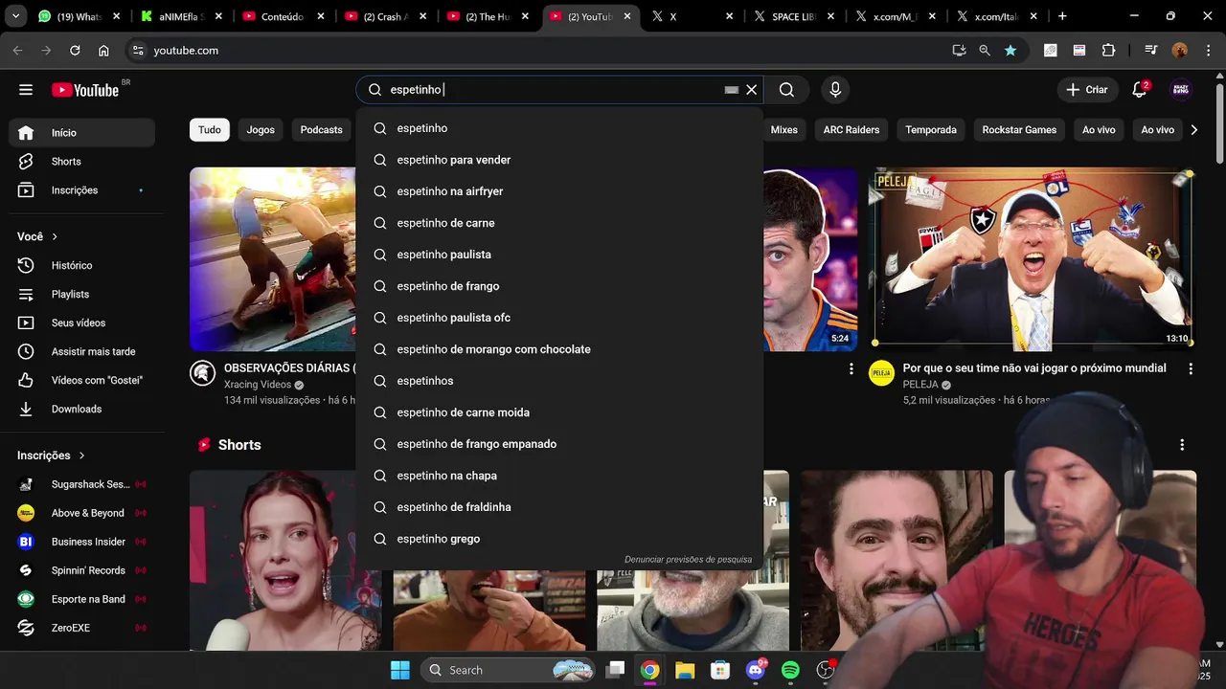Screen dimensions: 1226x689
Task: Open the PELEJA channel avatar
Action: 881,373
